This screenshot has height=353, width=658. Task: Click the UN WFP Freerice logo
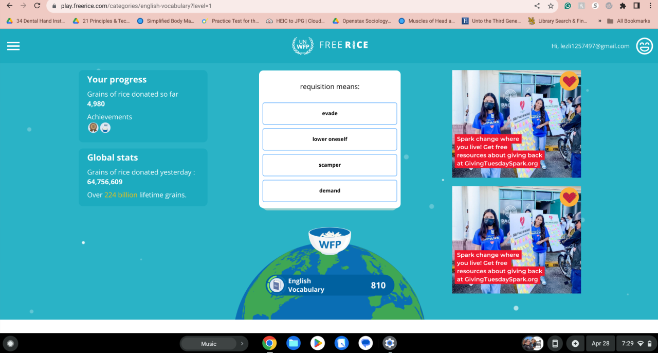coord(330,45)
